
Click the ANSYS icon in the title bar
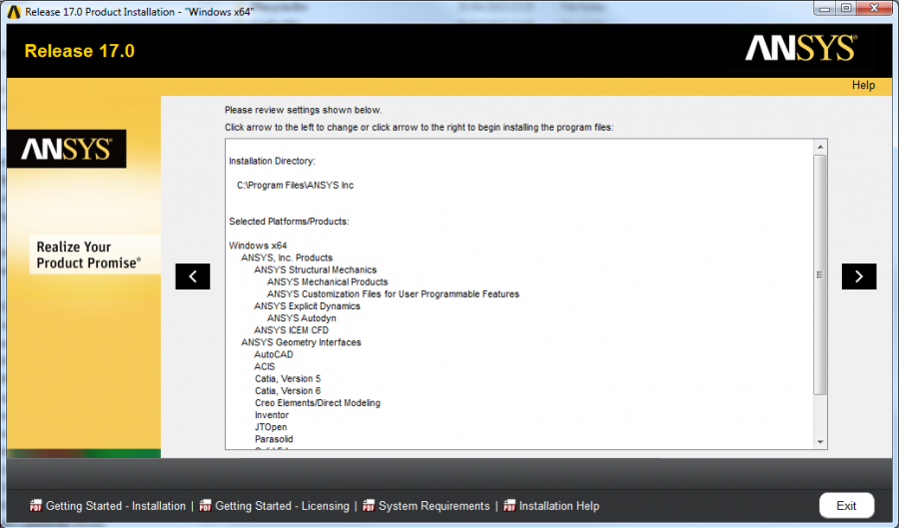14,11
